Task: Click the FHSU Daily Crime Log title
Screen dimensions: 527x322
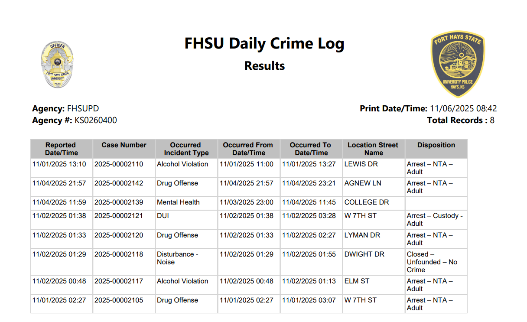Action: pos(264,43)
